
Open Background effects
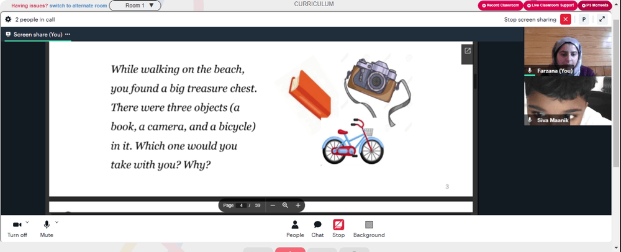pyautogui.click(x=369, y=229)
